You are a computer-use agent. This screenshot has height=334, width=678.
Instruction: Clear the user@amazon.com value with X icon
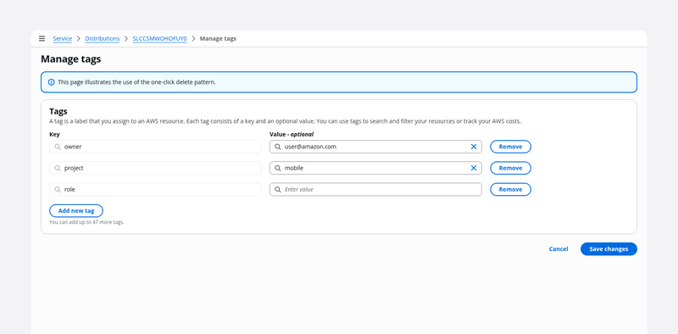[474, 147]
